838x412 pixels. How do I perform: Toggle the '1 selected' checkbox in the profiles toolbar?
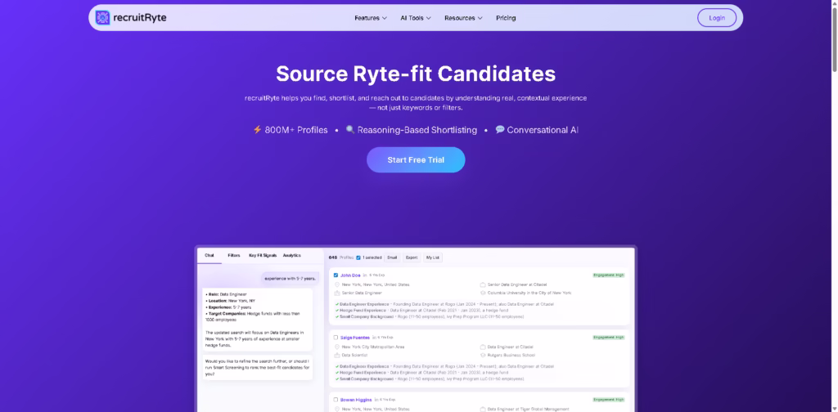tap(358, 257)
